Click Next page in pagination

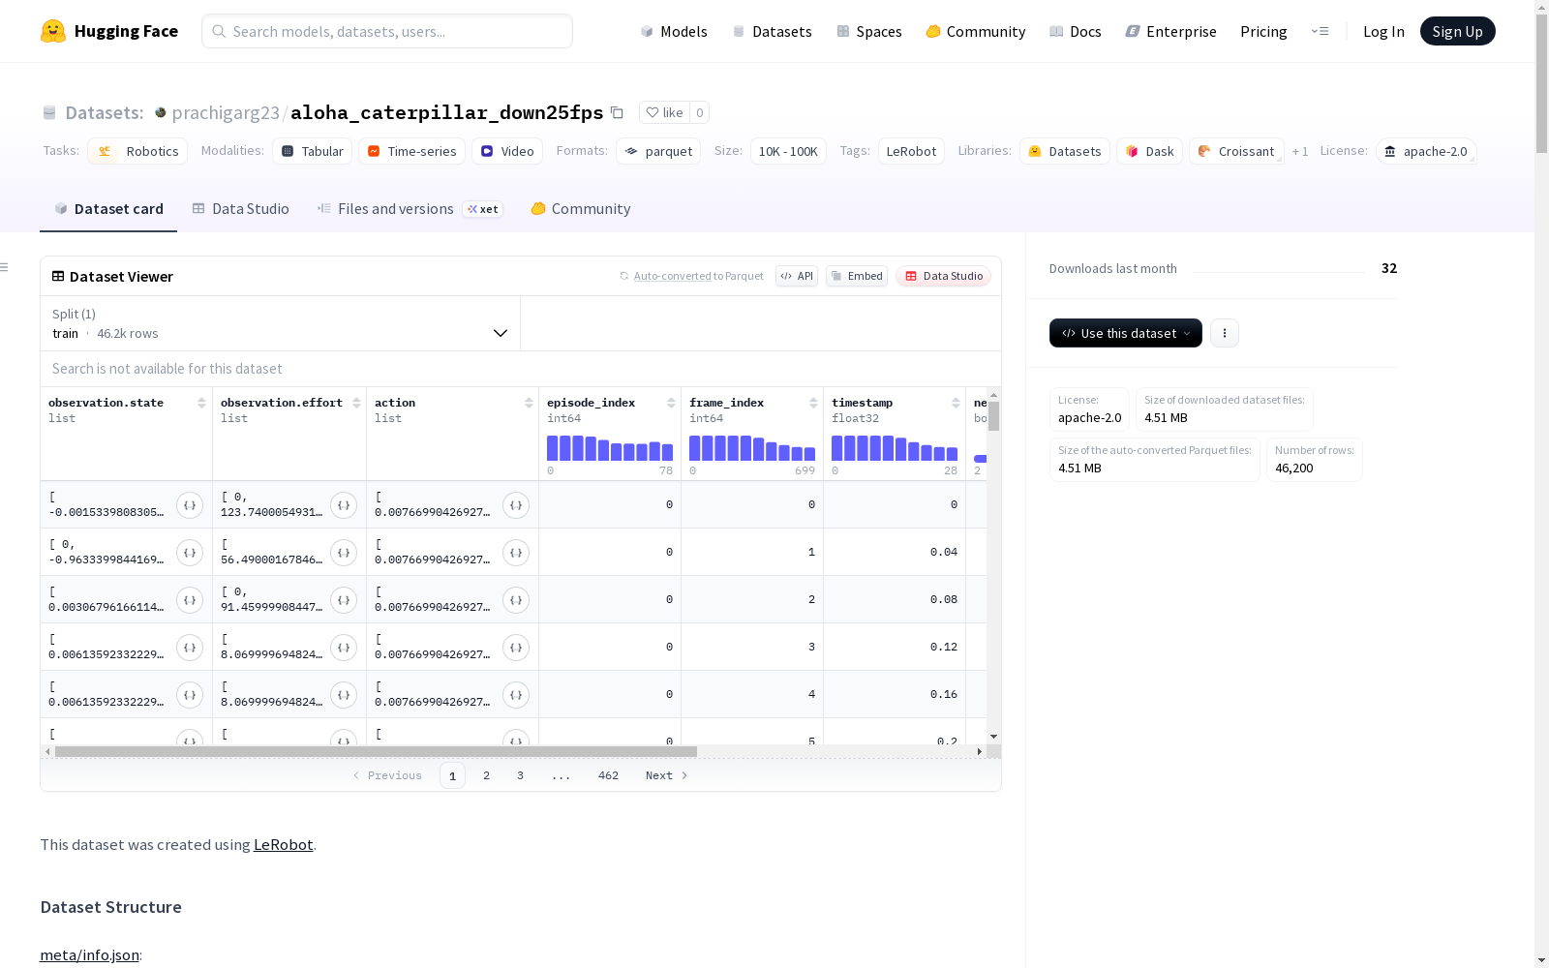pos(667,775)
